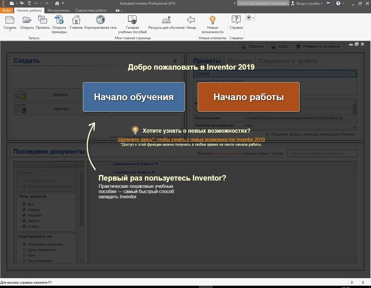Open Ресурсы для обучения icon
Viewport: 371px width, 288px height.
[166, 20]
